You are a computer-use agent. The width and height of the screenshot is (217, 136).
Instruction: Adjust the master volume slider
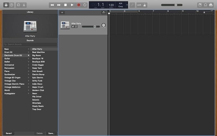(x=172, y=5)
